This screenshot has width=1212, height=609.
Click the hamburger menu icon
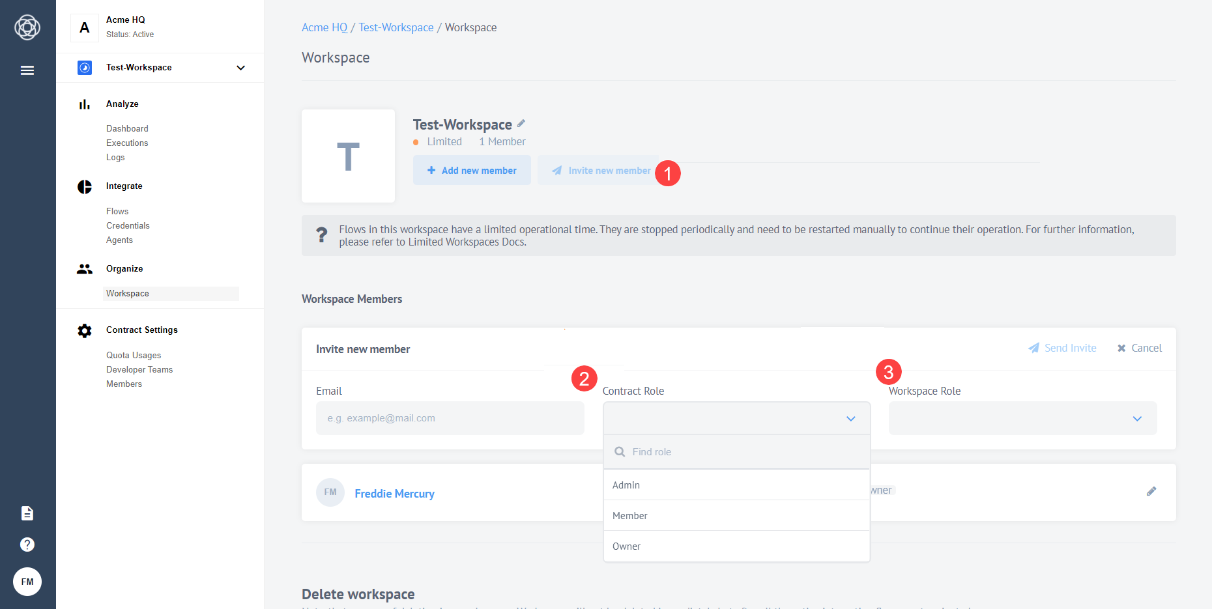click(x=27, y=70)
